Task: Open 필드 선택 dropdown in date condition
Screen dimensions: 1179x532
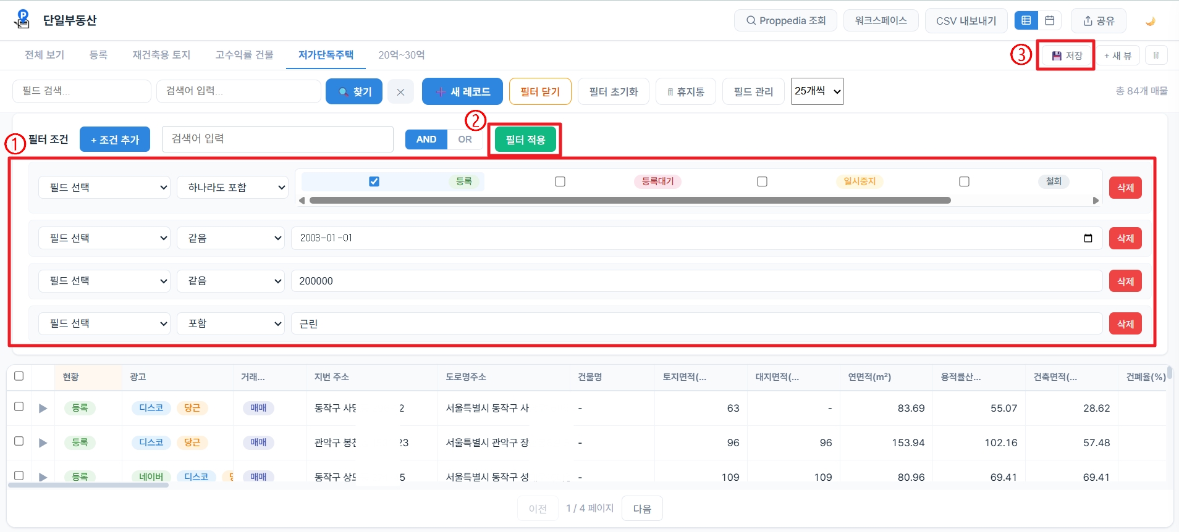Action: point(104,238)
